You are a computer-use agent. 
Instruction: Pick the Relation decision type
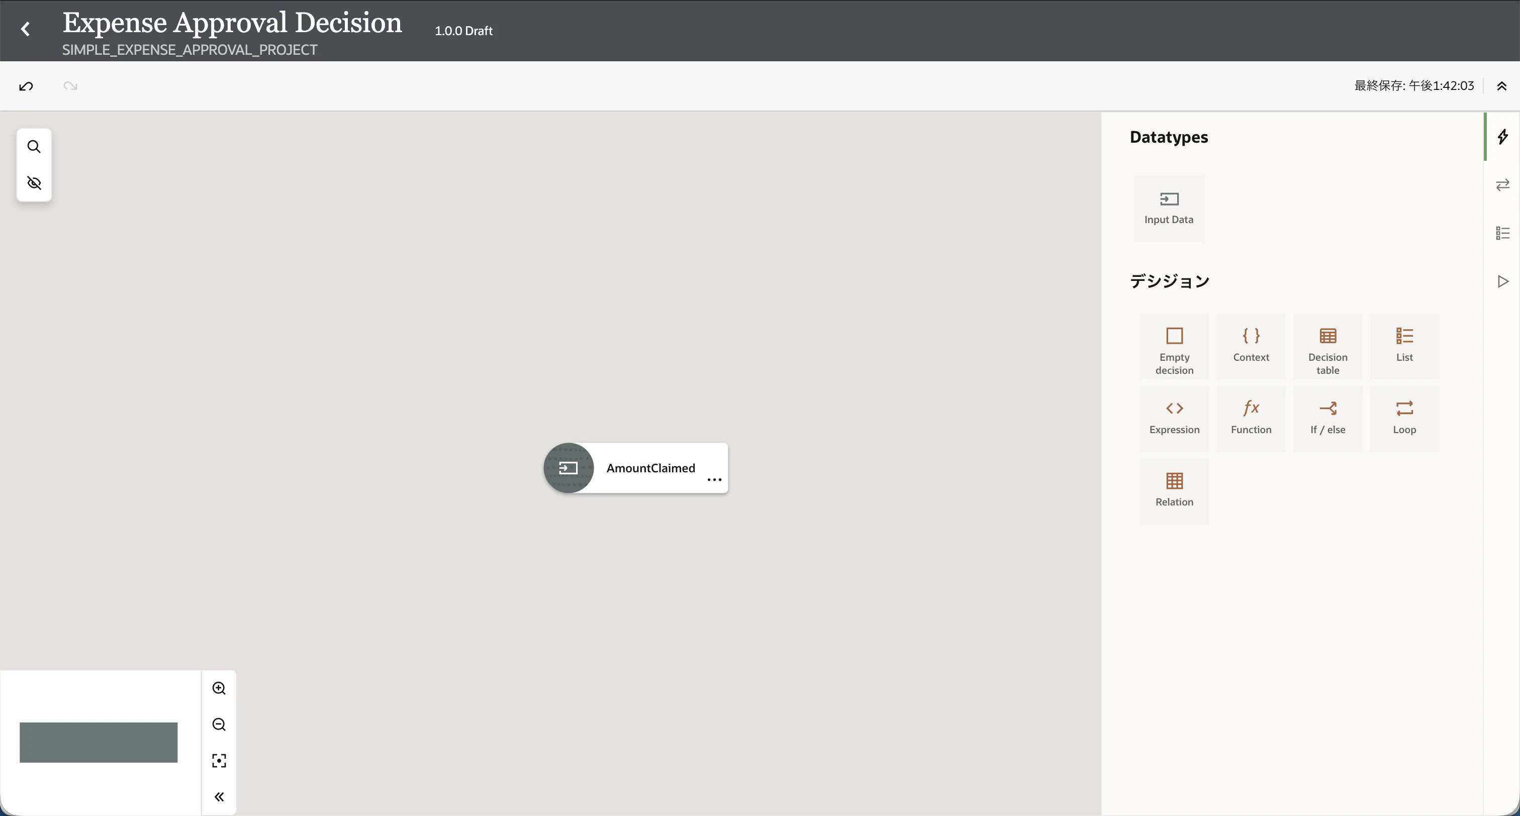(x=1174, y=491)
